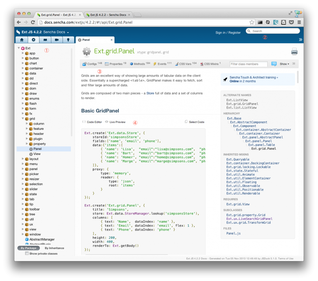This screenshot has width=318, height=281.
Task: Open Terms of Use footer link
Action: [x=286, y=259]
